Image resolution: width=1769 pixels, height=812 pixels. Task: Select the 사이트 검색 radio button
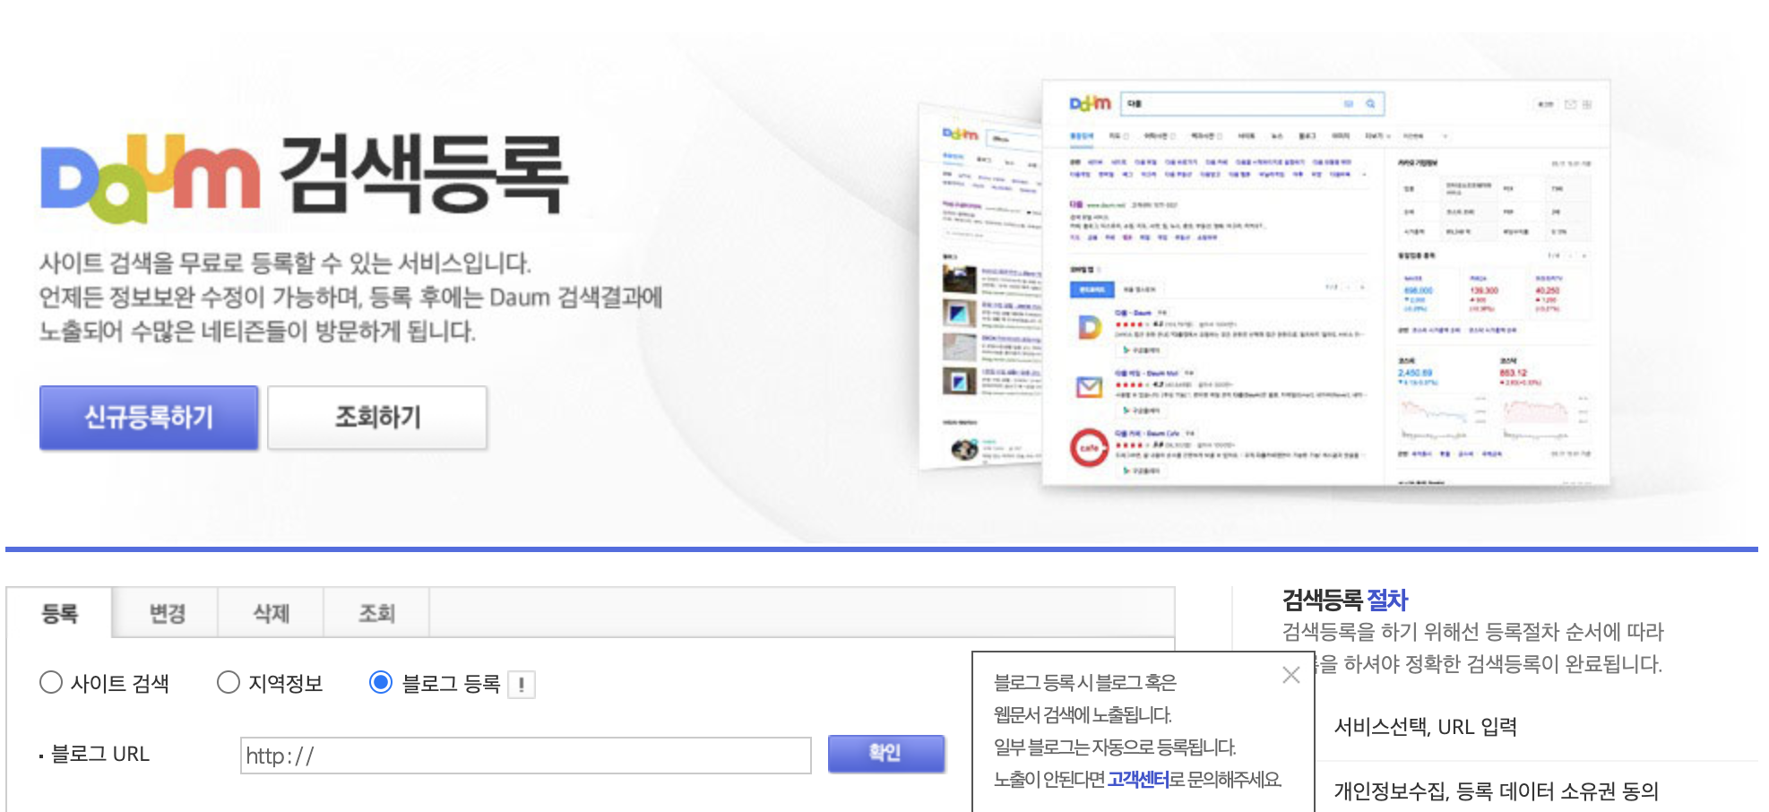(51, 683)
